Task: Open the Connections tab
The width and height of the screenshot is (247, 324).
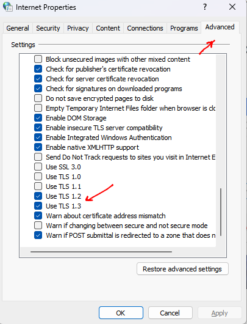Action: [x=145, y=28]
